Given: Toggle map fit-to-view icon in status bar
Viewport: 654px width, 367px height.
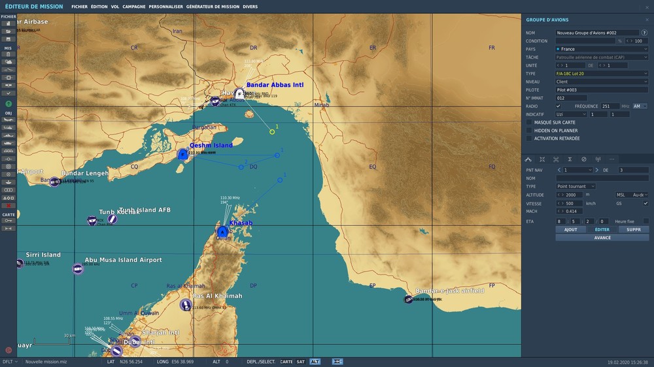Looking at the screenshot, I should point(337,362).
